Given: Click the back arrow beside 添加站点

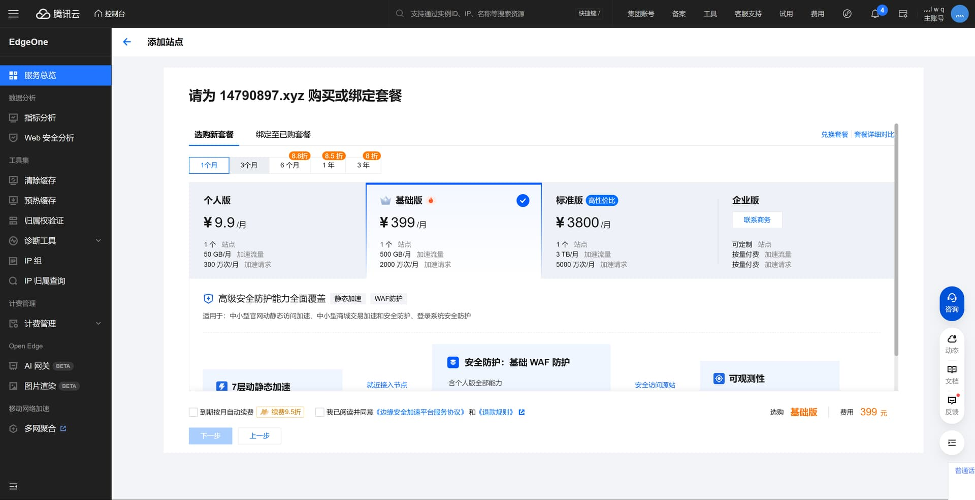Looking at the screenshot, I should point(127,42).
